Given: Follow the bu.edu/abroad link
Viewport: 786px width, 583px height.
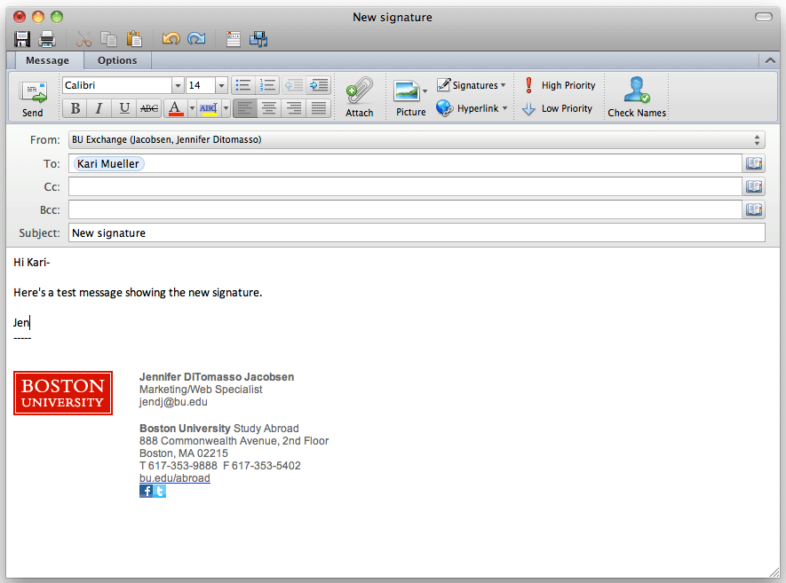Looking at the screenshot, I should (x=174, y=477).
